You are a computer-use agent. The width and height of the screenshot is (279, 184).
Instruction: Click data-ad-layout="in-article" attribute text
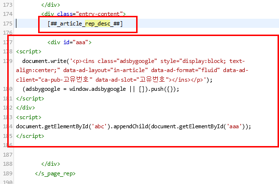(x=106, y=70)
